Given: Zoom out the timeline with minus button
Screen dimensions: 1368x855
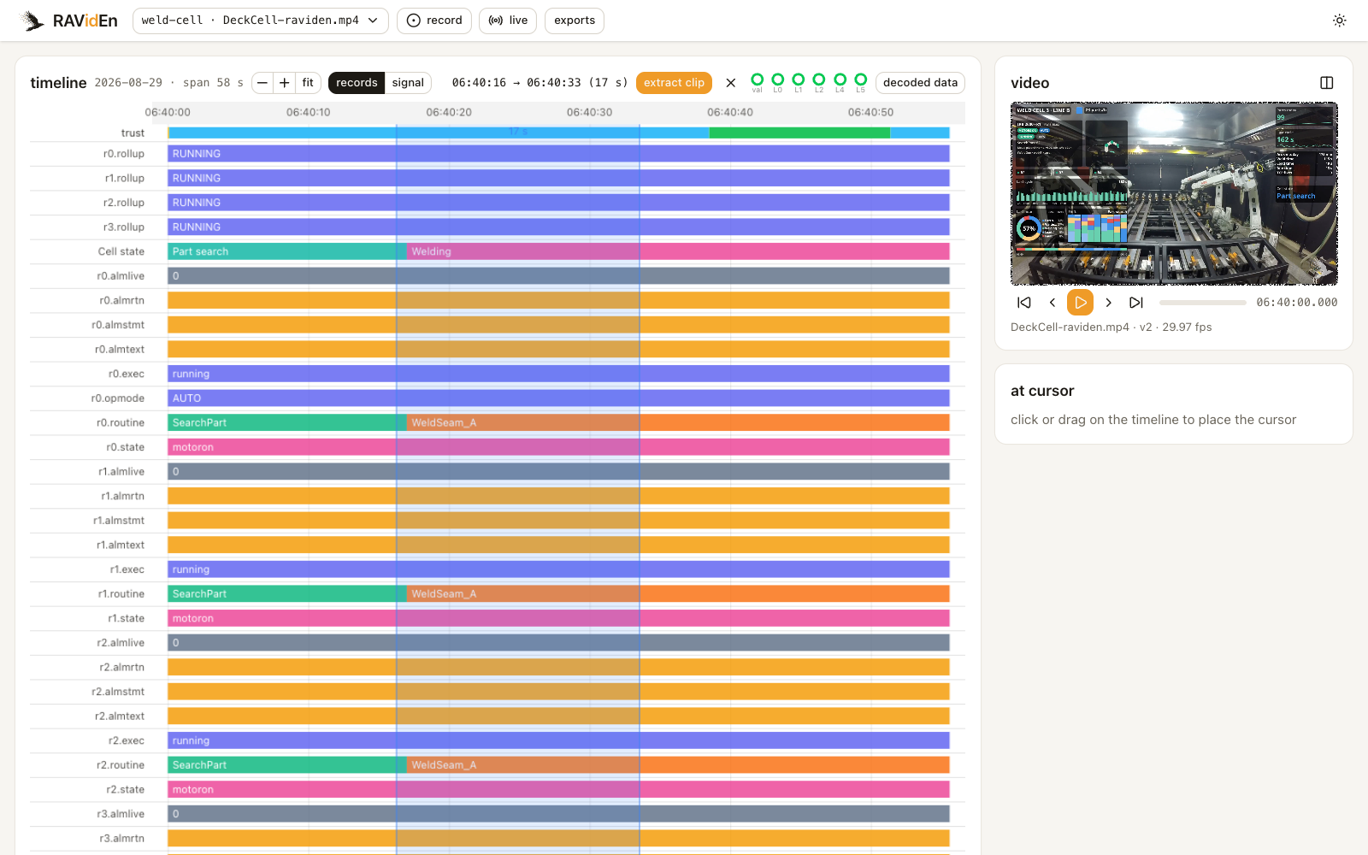Looking at the screenshot, I should pos(262,83).
